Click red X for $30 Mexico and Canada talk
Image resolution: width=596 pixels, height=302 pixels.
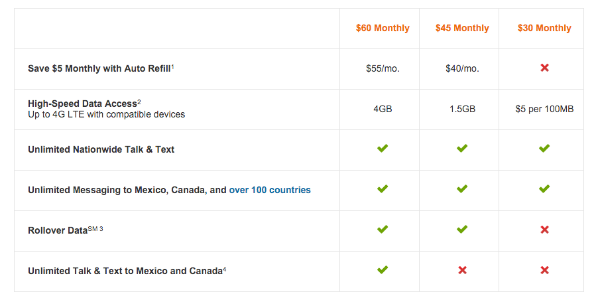pos(544,270)
